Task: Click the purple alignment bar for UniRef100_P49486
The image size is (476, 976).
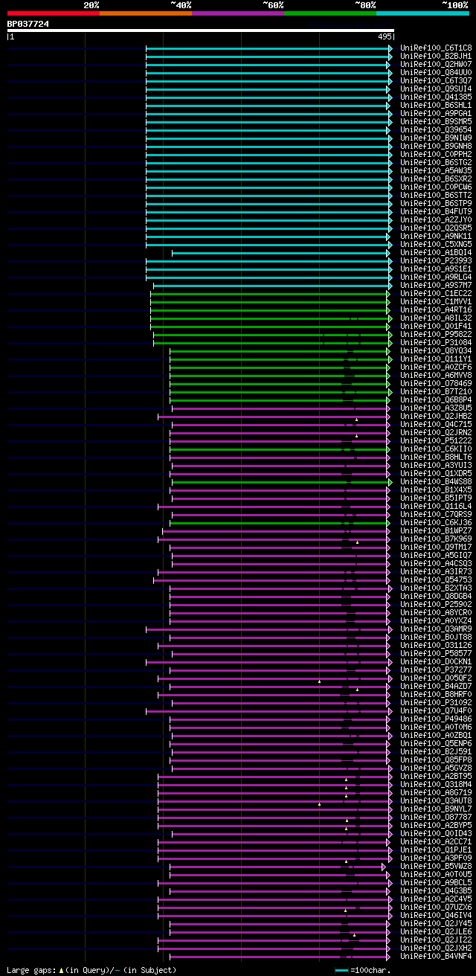Action: [x=279, y=719]
